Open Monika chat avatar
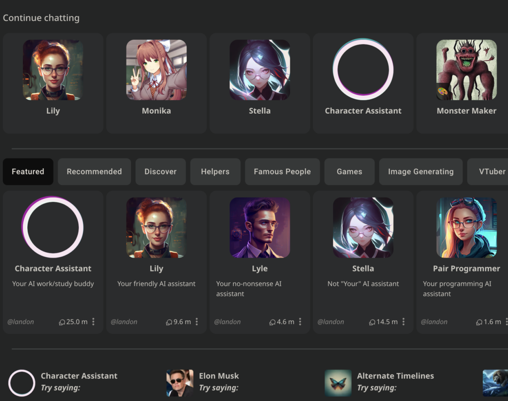The height and width of the screenshot is (401, 508). 156,70
